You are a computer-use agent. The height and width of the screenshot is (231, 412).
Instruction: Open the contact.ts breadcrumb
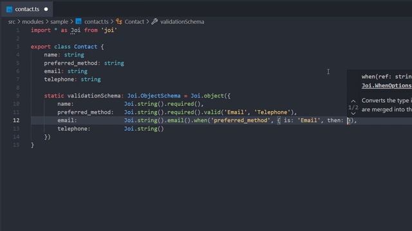(x=96, y=22)
